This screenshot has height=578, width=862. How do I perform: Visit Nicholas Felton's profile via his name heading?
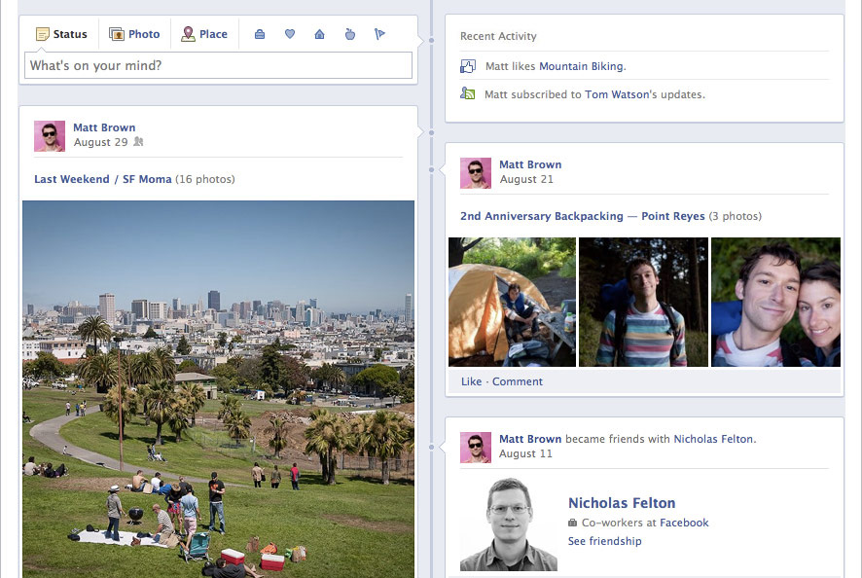click(x=621, y=503)
